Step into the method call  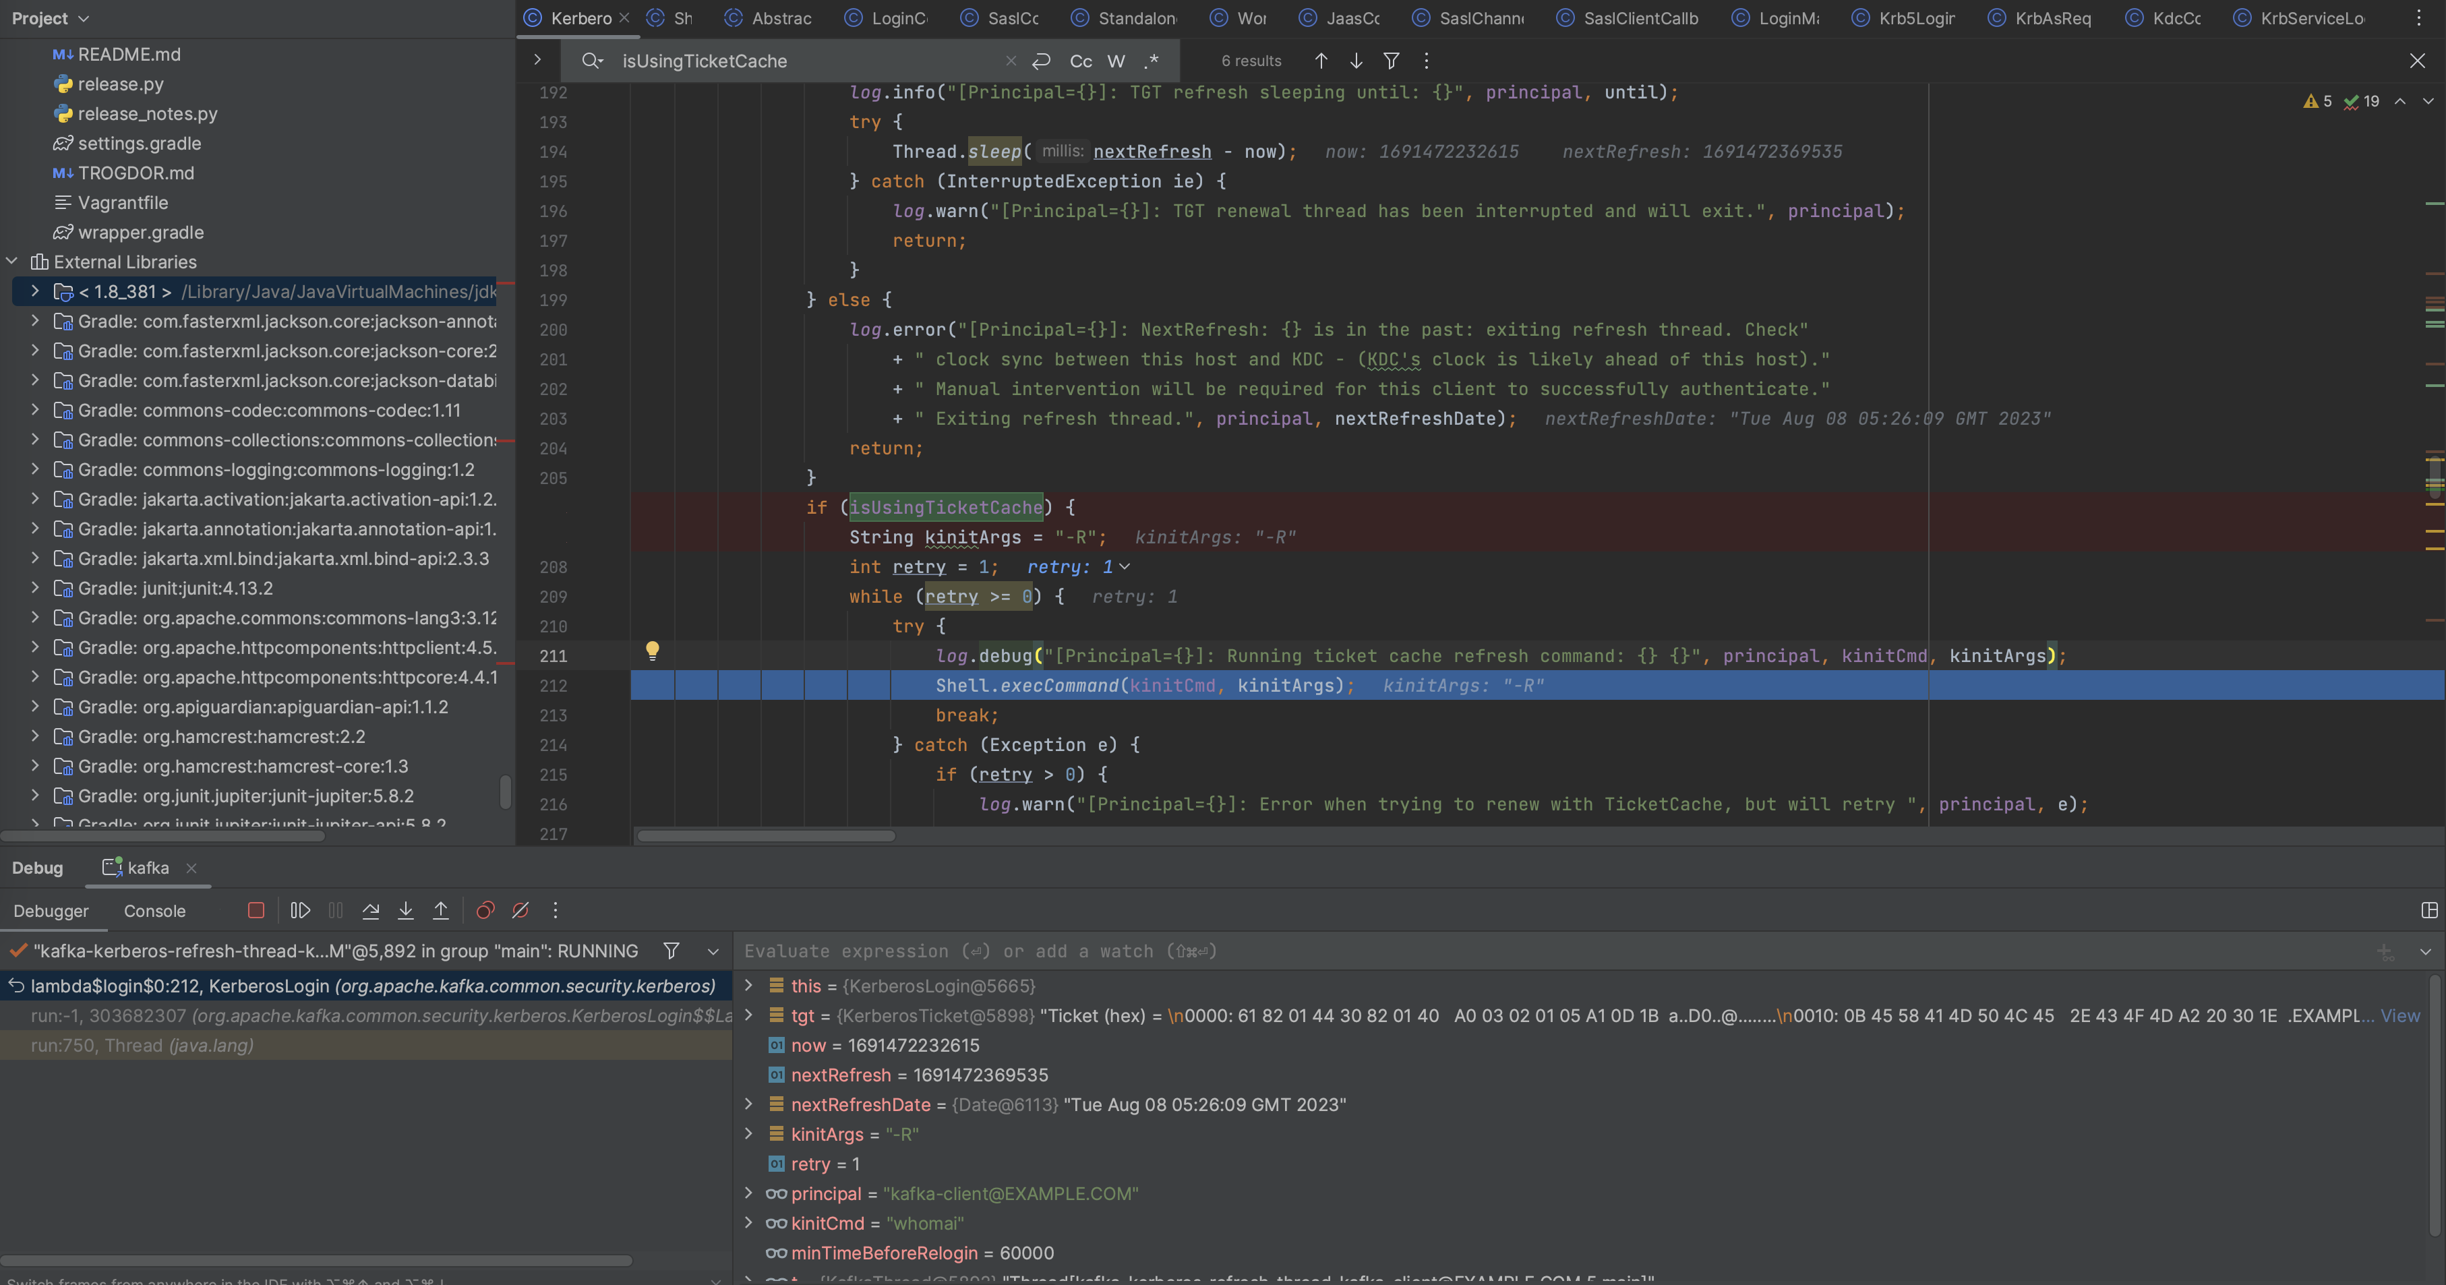click(405, 910)
